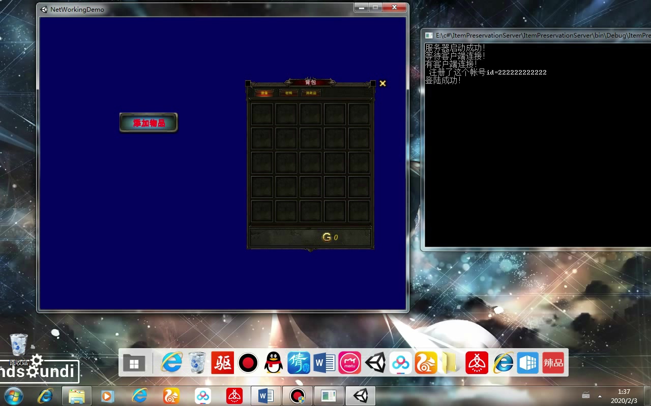
Task: Close the NetWorkingDemo window
Action: (x=395, y=8)
